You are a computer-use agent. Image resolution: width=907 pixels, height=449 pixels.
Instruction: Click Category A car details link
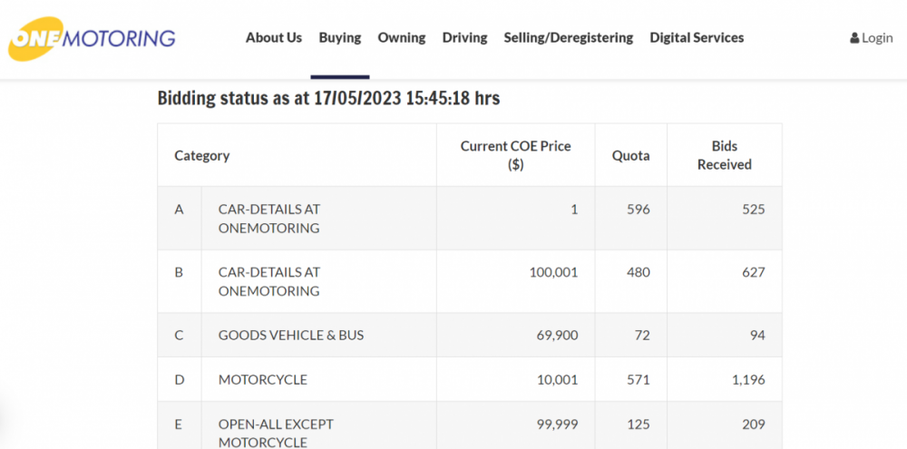tap(268, 219)
